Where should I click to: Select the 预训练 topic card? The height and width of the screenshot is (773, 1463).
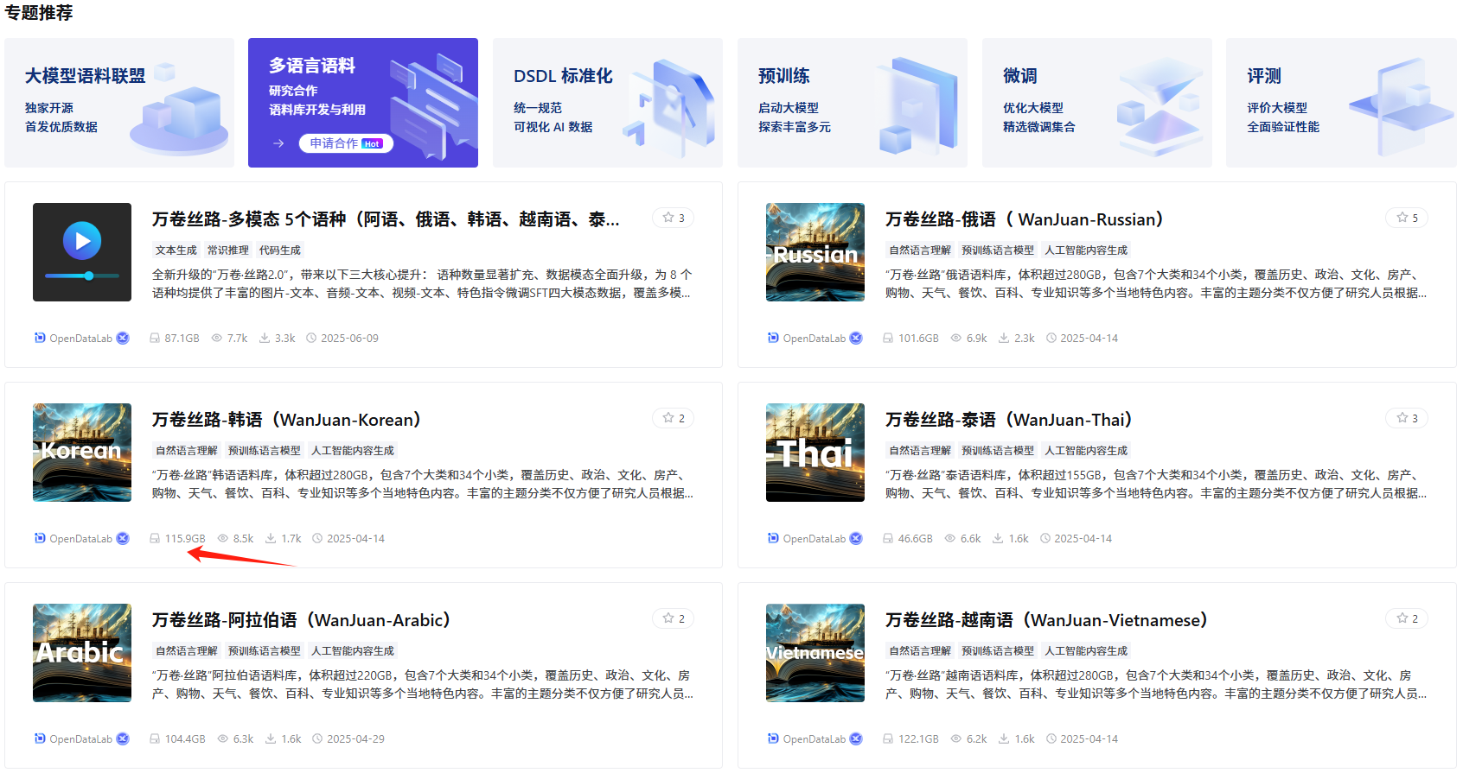(852, 103)
